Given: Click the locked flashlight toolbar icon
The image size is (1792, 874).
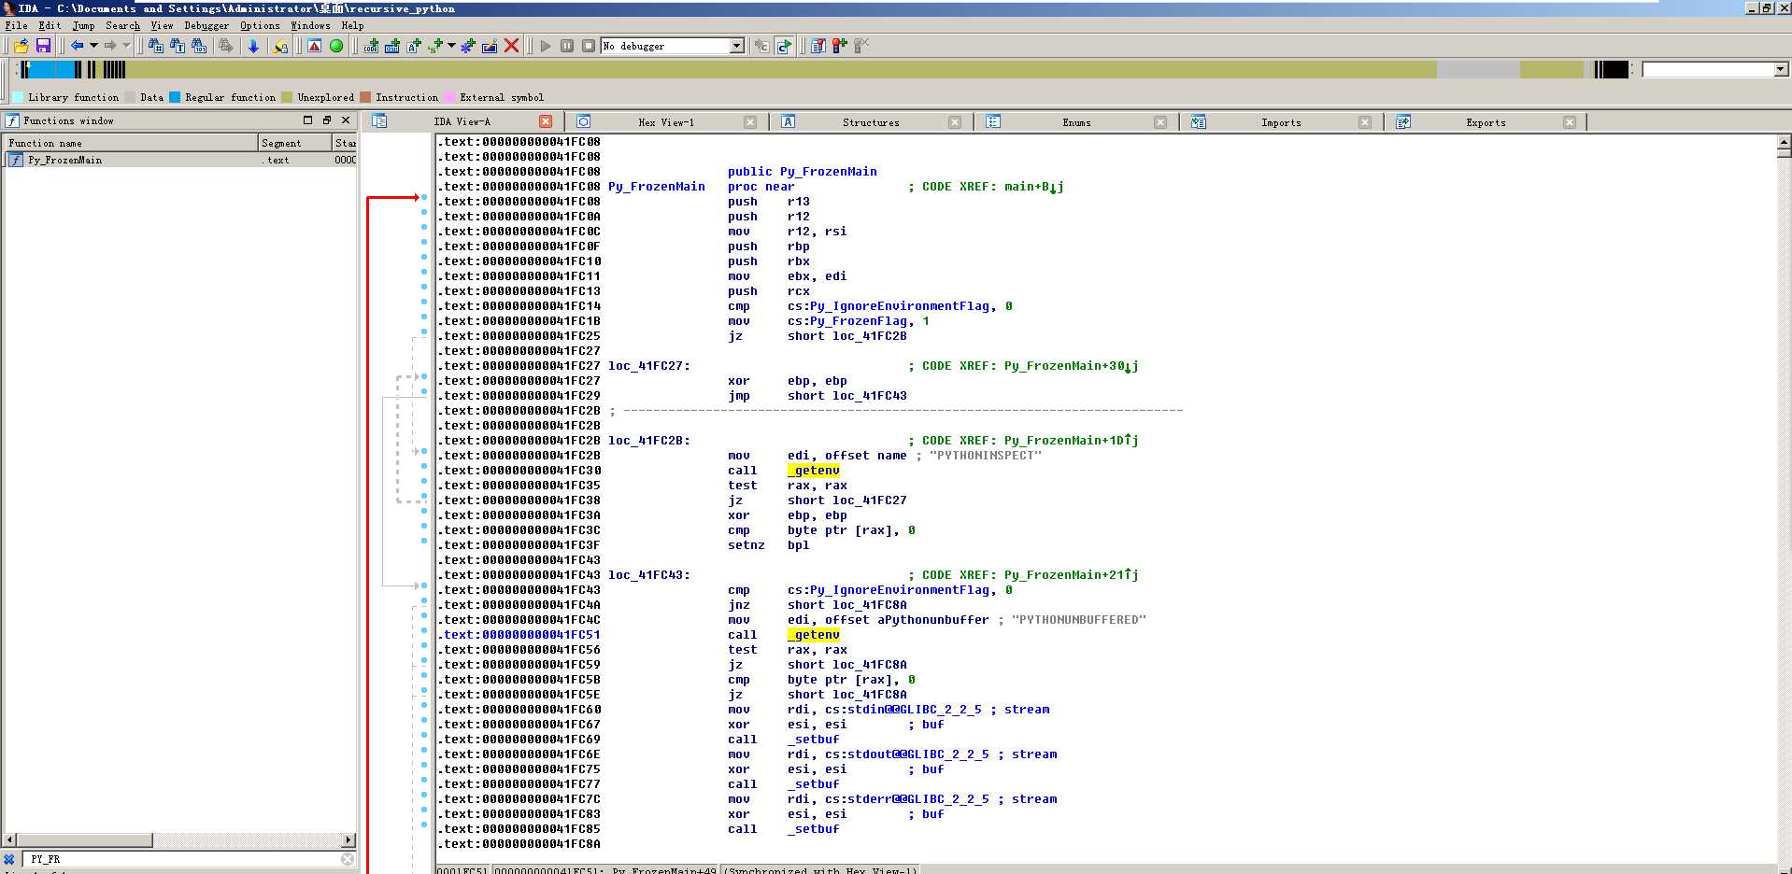Looking at the screenshot, I should click(279, 46).
